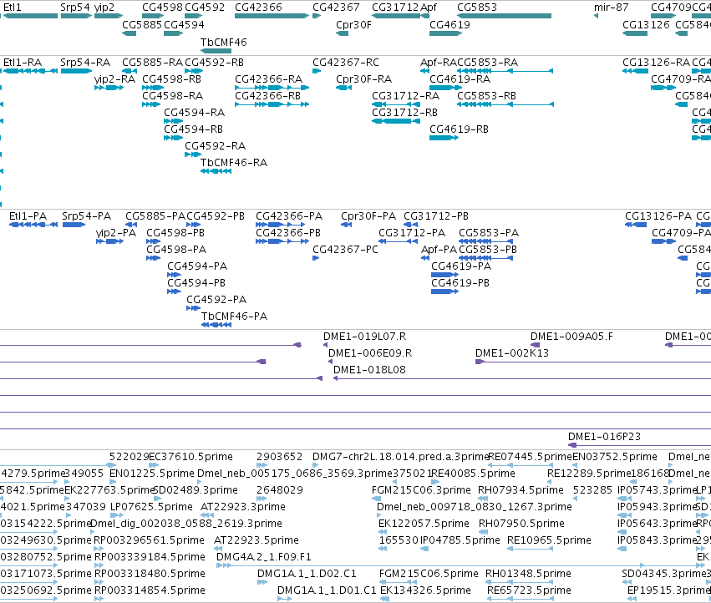This screenshot has height=603, width=711.
Task: Click the FGM215C06.3prime EST label
Action: click(x=421, y=489)
